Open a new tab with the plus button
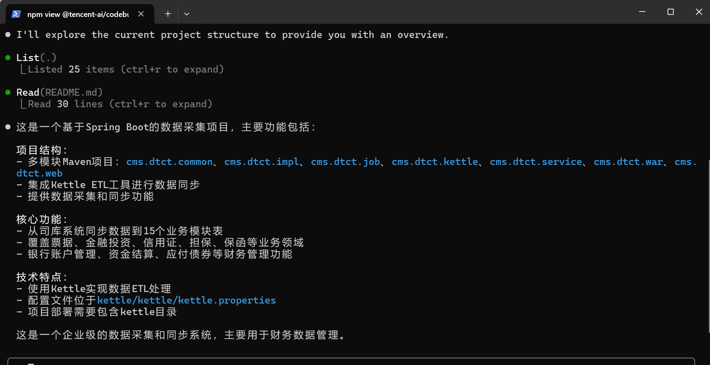This screenshot has width=710, height=365. [168, 14]
